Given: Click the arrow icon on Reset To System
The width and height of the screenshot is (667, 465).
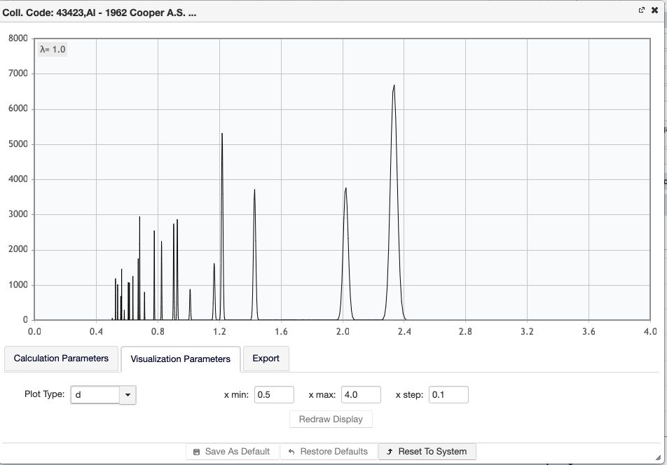Looking at the screenshot, I should [390, 452].
